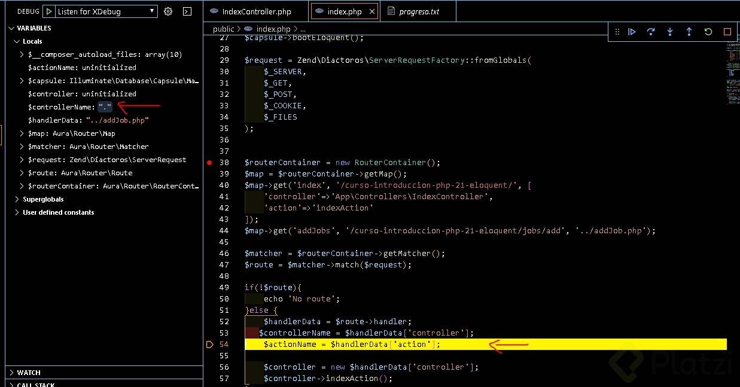Click the Continue debug button
The image size is (740, 387).
pos(632,32)
